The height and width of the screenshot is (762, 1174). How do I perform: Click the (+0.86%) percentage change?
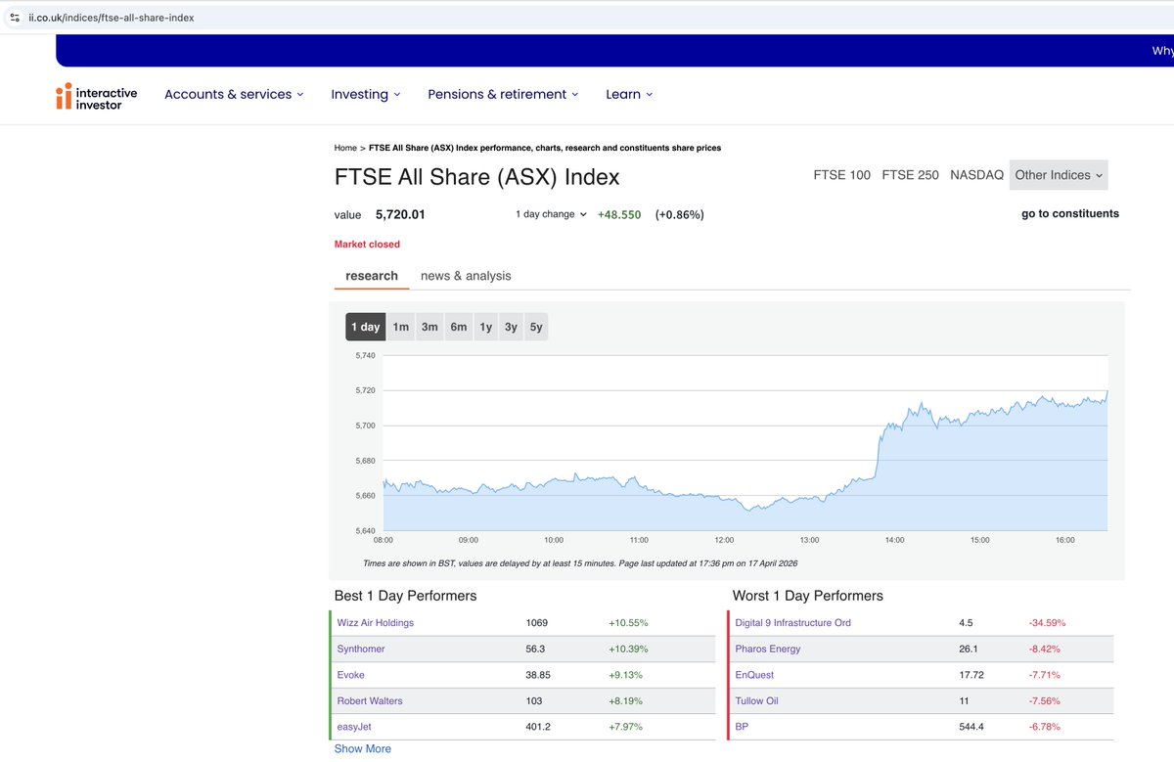pos(680,214)
